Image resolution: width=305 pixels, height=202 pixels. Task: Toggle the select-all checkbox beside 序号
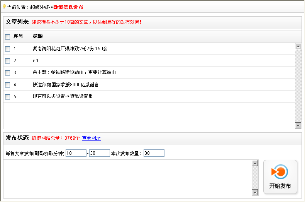(8, 37)
